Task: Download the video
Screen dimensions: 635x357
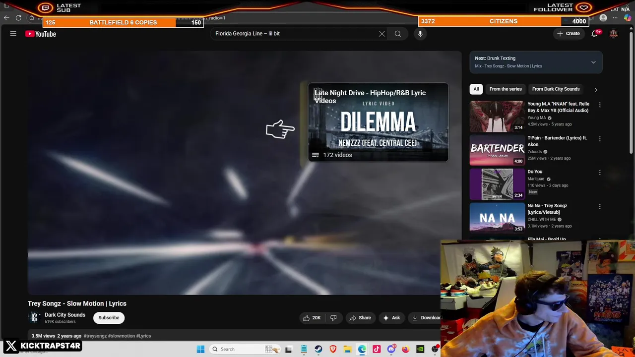Action: 426,318
